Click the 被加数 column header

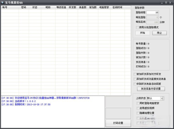point(93,7)
